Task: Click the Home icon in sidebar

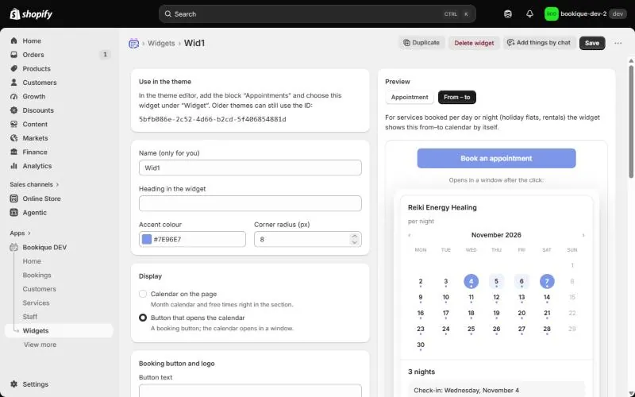Action: 13,41
